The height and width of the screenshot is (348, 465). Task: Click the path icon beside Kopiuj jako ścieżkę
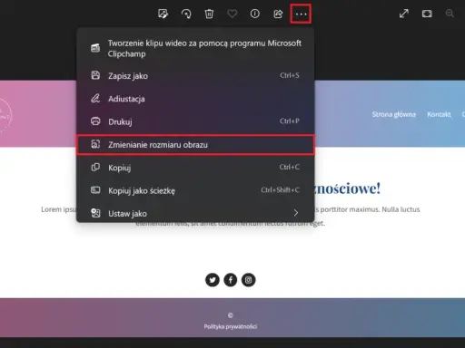coord(95,190)
